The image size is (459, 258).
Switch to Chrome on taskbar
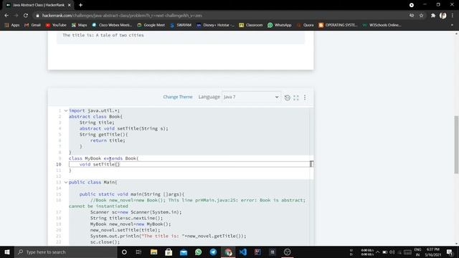tap(228, 252)
